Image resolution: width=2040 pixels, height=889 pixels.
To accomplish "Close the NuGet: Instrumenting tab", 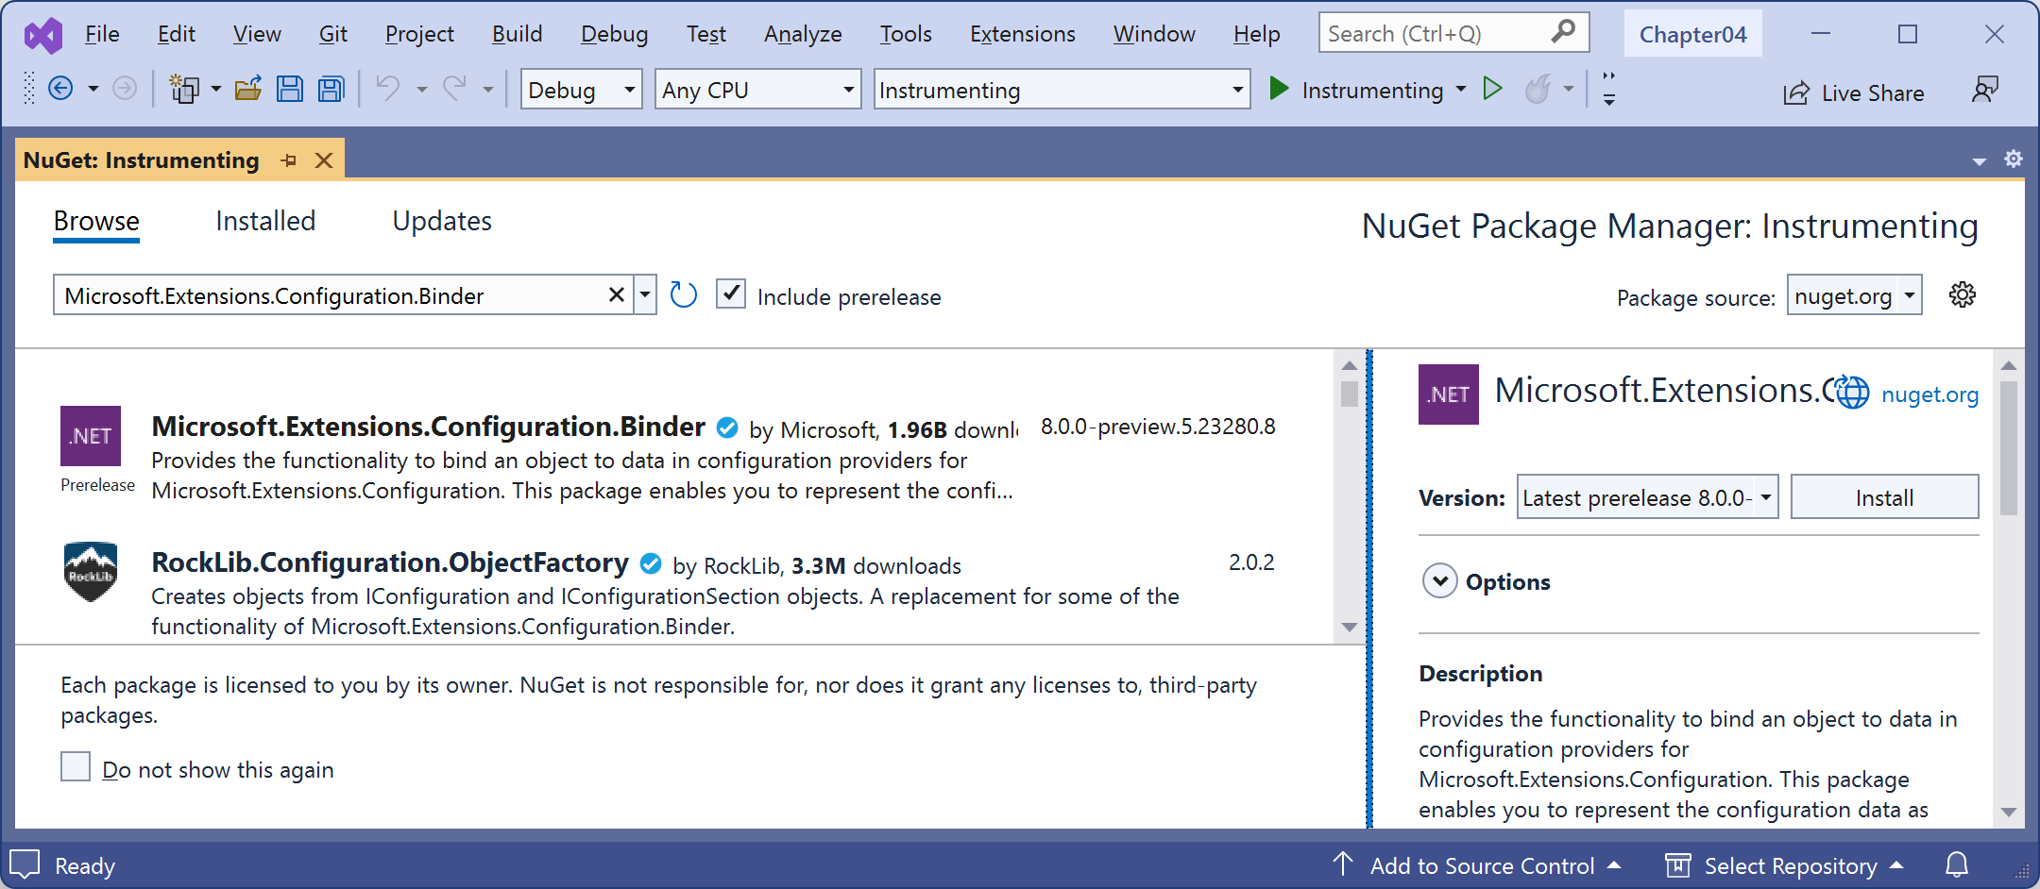I will tap(324, 160).
